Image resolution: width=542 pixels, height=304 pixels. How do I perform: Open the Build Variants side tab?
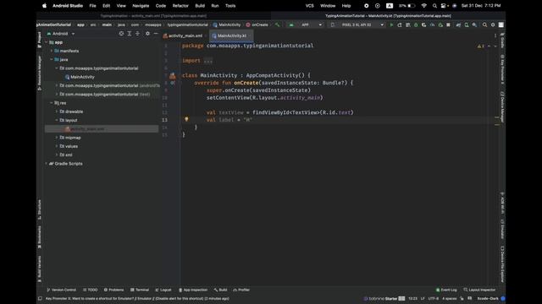(40, 269)
